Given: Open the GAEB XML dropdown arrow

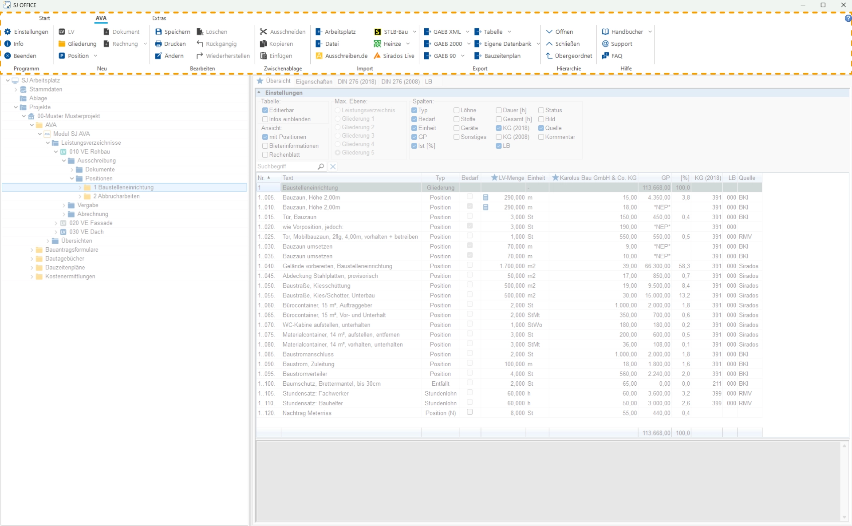Looking at the screenshot, I should pyautogui.click(x=467, y=32).
